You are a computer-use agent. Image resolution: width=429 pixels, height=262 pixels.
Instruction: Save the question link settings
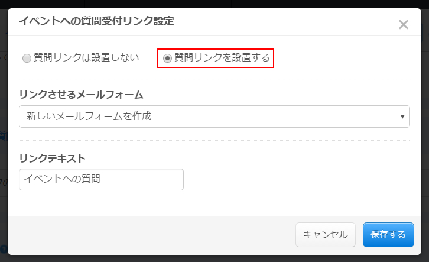point(388,235)
